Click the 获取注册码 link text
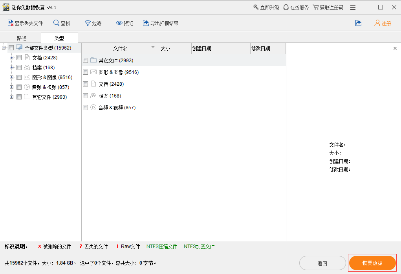Screen dimensions: 401x274 332,8
